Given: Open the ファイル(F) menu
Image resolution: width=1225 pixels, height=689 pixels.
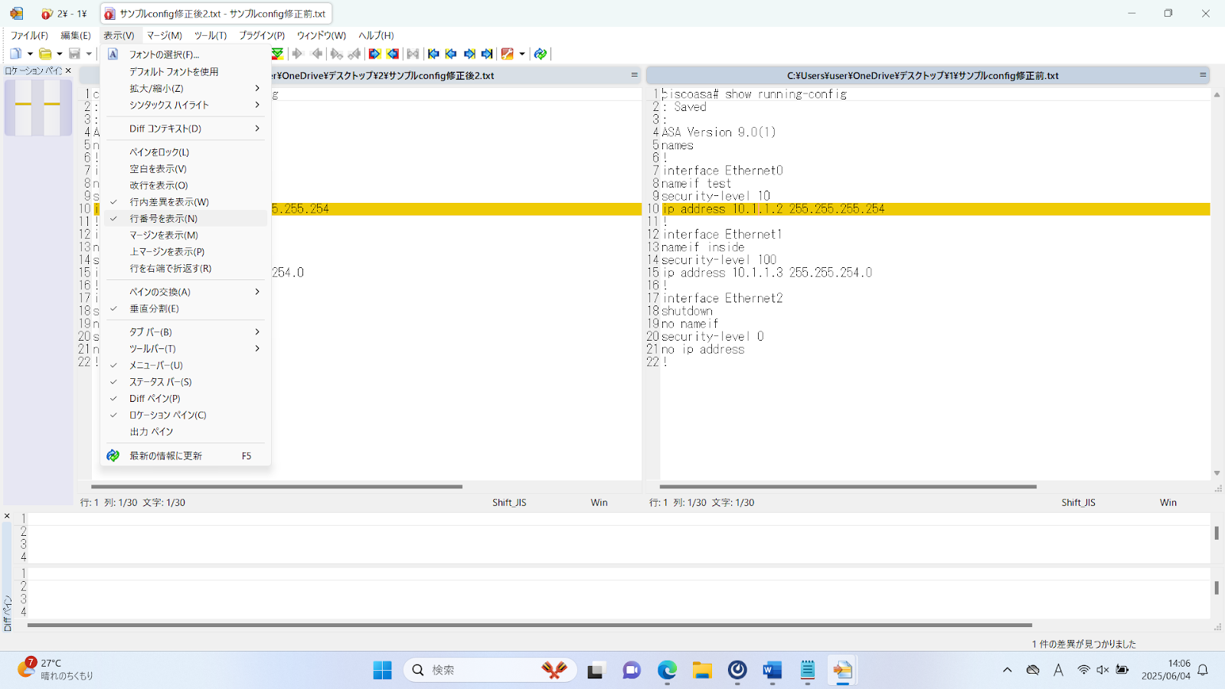Looking at the screenshot, I should [29, 35].
